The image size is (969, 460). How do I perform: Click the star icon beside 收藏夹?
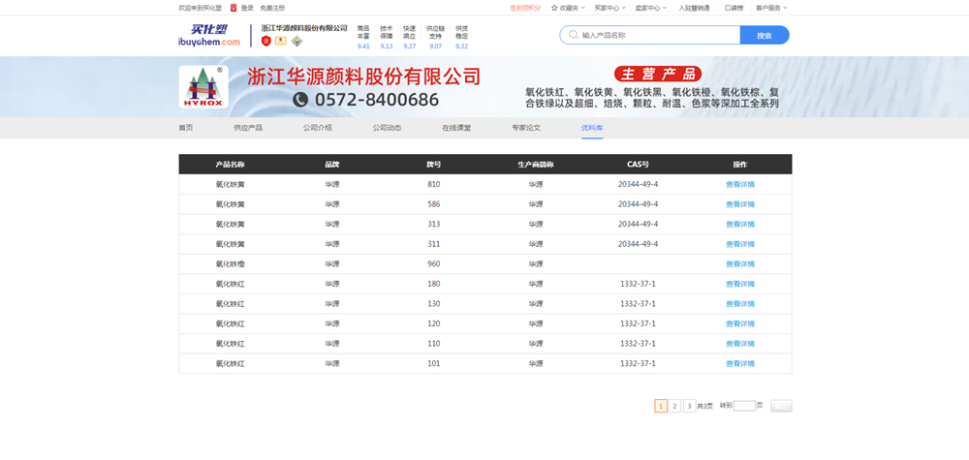(554, 8)
